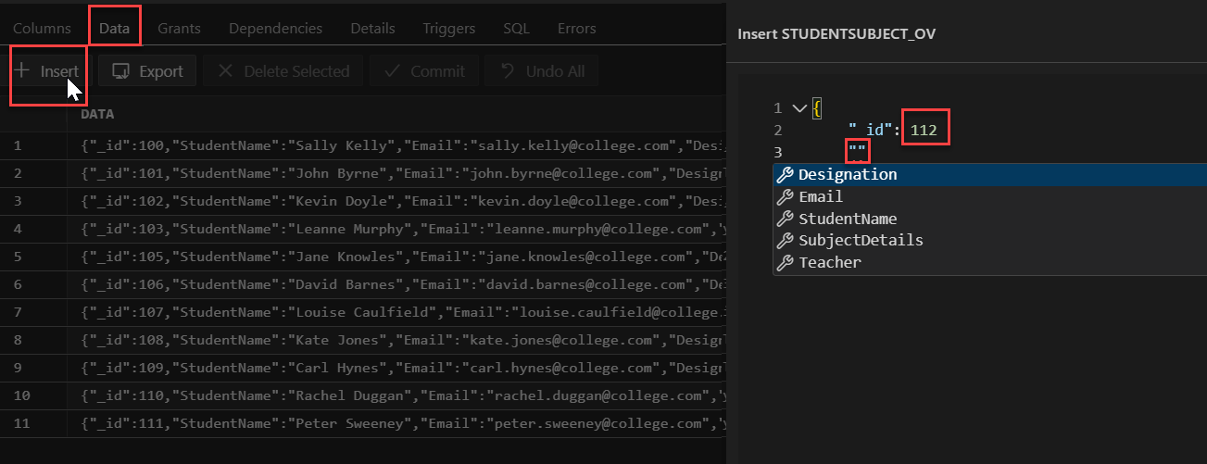1207x464 pixels.
Task: Collapse the JSON object fold arrow
Action: 799,108
